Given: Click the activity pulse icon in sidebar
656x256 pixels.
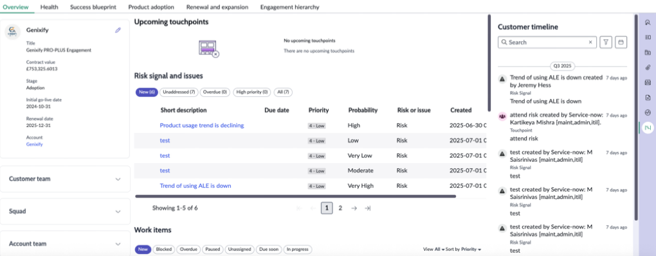Looking at the screenshot, I should click(x=648, y=112).
